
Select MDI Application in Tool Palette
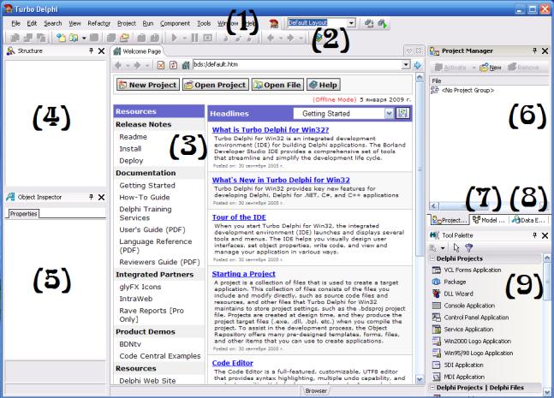click(464, 377)
